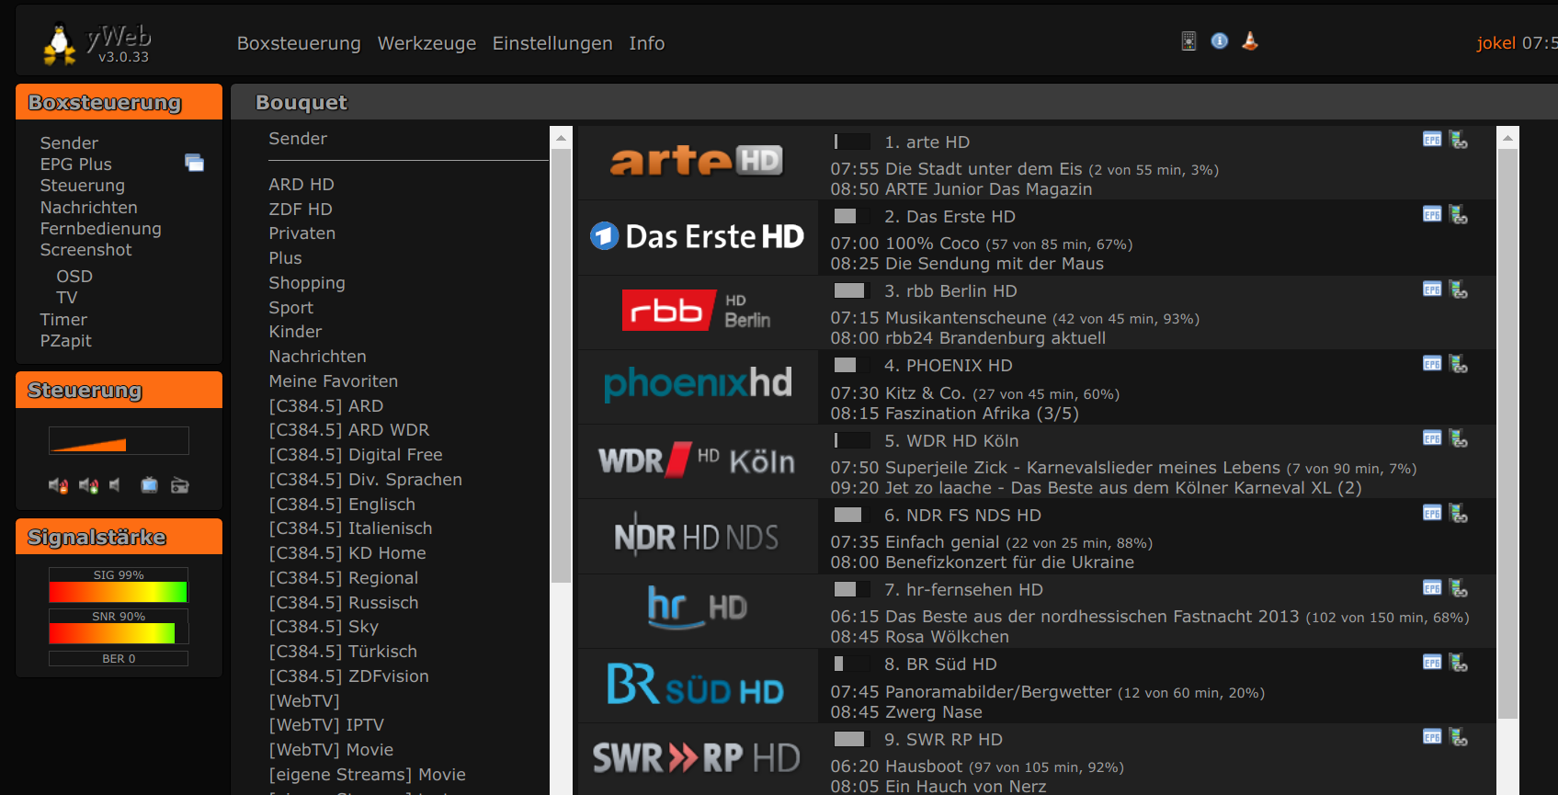
Task: Launch the VLC cone stream icon
Action: coord(1250,41)
